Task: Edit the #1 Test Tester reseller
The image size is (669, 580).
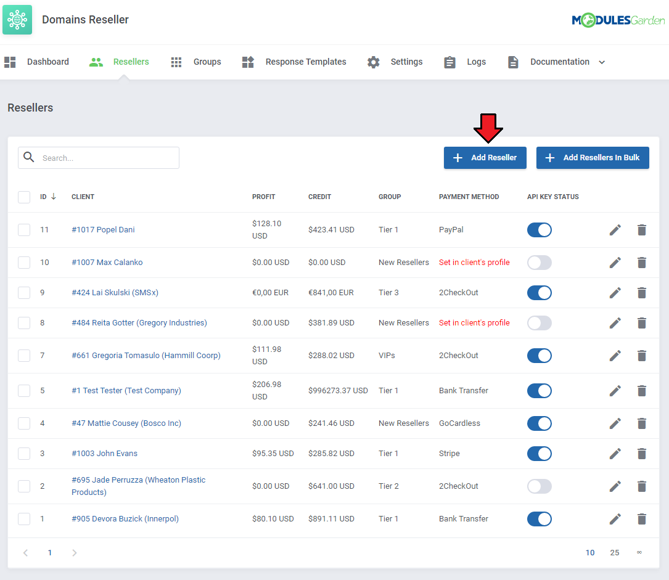Action: (x=615, y=391)
